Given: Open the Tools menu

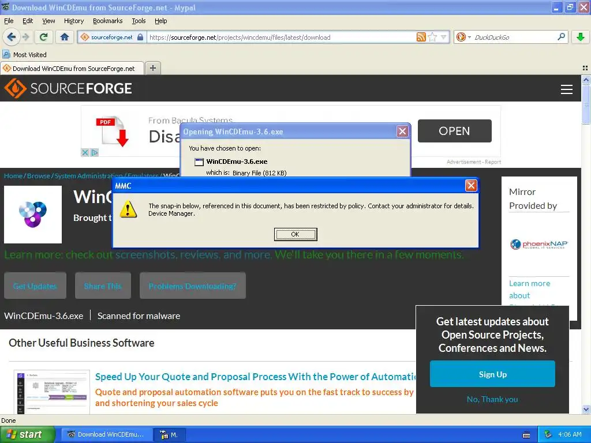Looking at the screenshot, I should pos(139,21).
